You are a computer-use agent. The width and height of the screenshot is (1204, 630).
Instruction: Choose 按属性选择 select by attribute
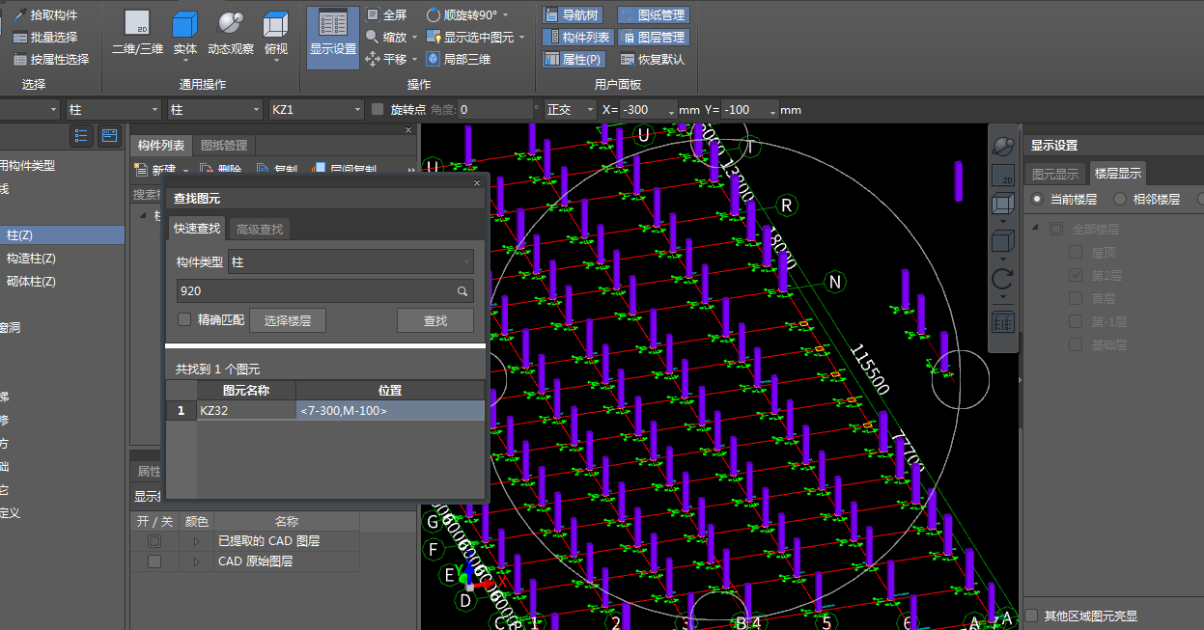point(51,59)
